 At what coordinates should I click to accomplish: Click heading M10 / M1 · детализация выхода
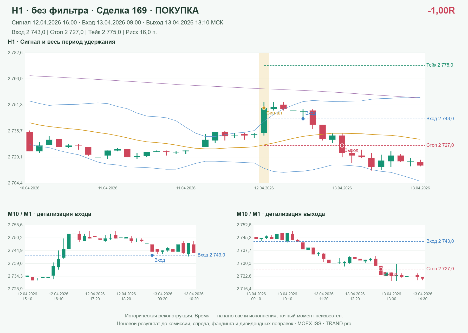(x=281, y=214)
